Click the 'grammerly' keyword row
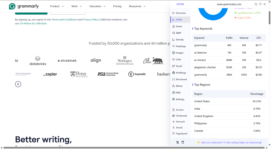271x149 pixels. point(229,75)
